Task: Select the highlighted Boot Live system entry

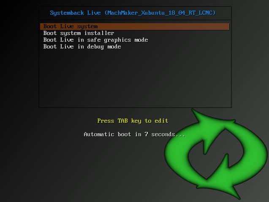Action: point(135,27)
